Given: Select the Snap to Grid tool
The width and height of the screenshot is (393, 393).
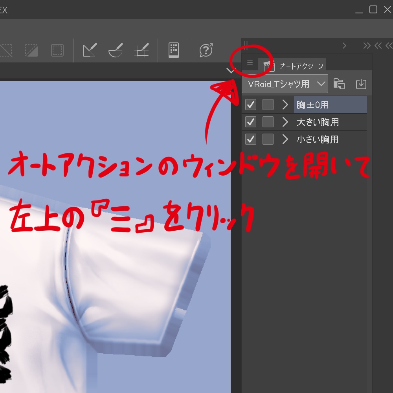Looking at the screenshot, I should coord(142,50).
